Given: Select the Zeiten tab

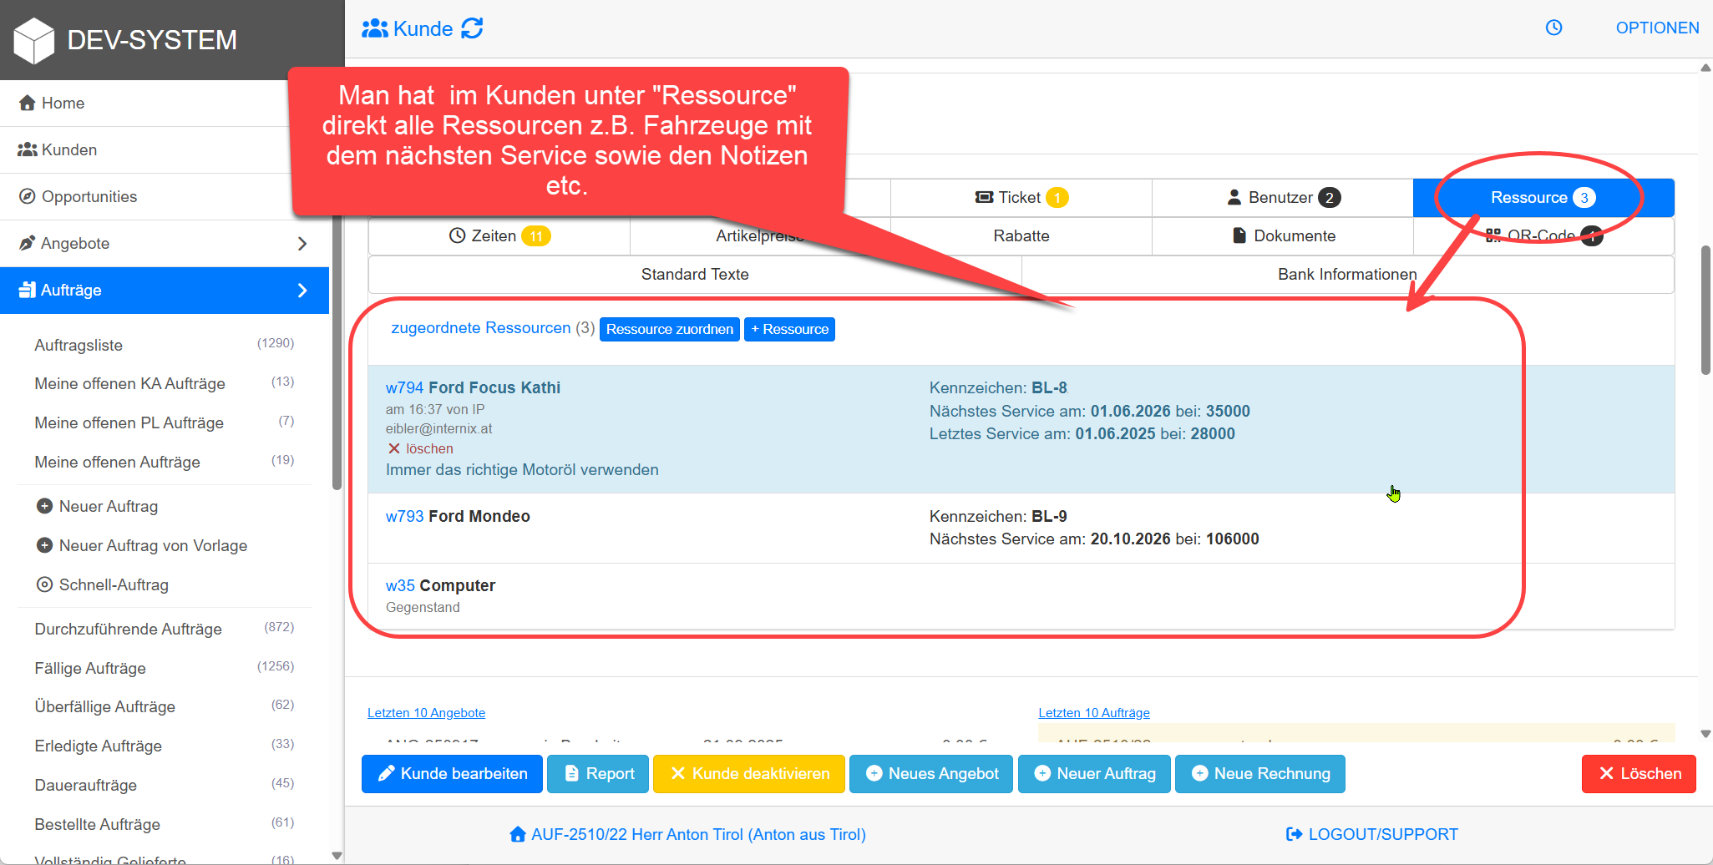Looking at the screenshot, I should pos(499,236).
